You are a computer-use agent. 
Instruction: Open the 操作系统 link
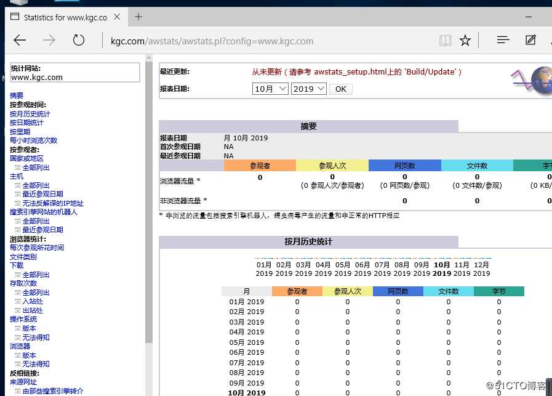[23, 319]
